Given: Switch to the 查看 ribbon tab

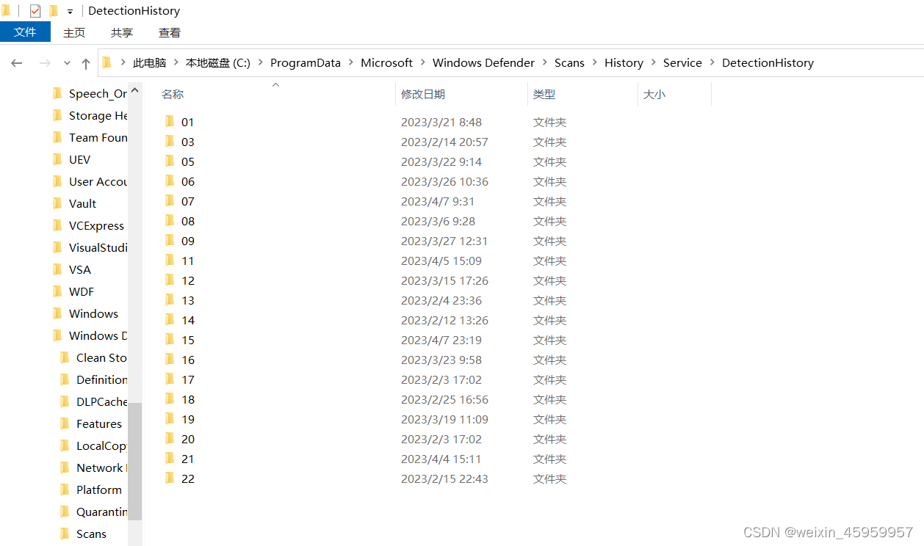Looking at the screenshot, I should 169,32.
